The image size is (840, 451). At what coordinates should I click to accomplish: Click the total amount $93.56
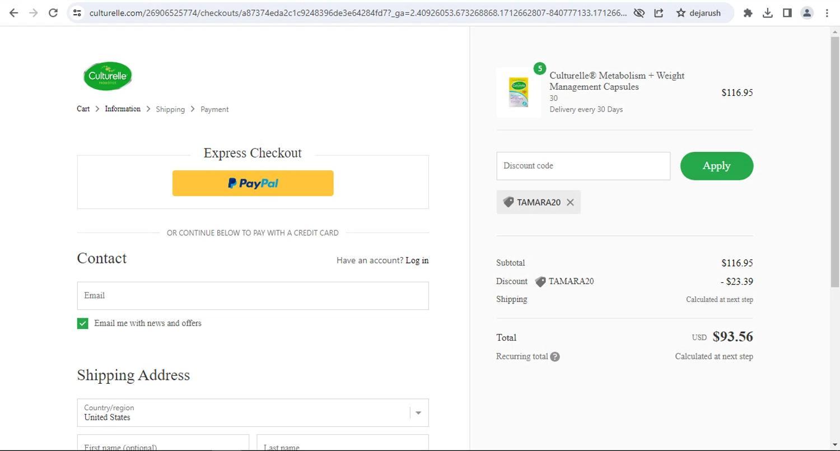point(732,337)
